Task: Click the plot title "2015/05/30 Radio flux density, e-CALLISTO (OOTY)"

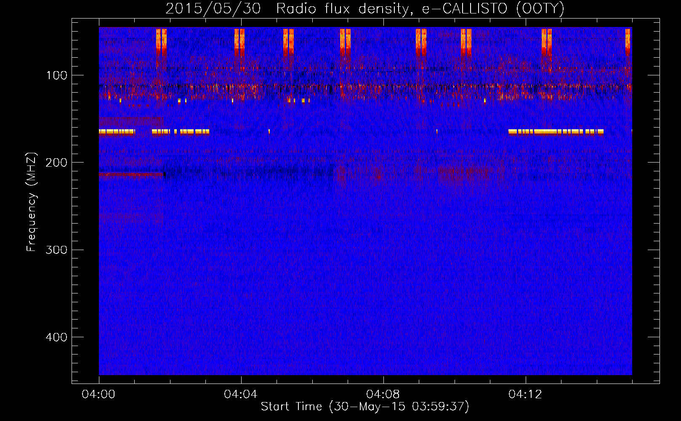Action: tap(365, 8)
